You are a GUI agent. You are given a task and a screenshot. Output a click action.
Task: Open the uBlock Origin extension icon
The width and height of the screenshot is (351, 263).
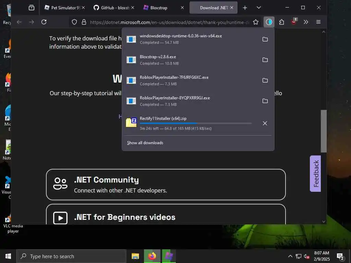(x=294, y=22)
